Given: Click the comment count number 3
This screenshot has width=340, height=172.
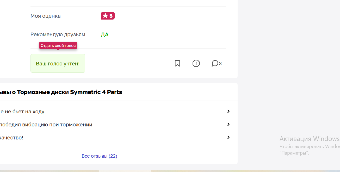Looking at the screenshot, I should tap(220, 63).
